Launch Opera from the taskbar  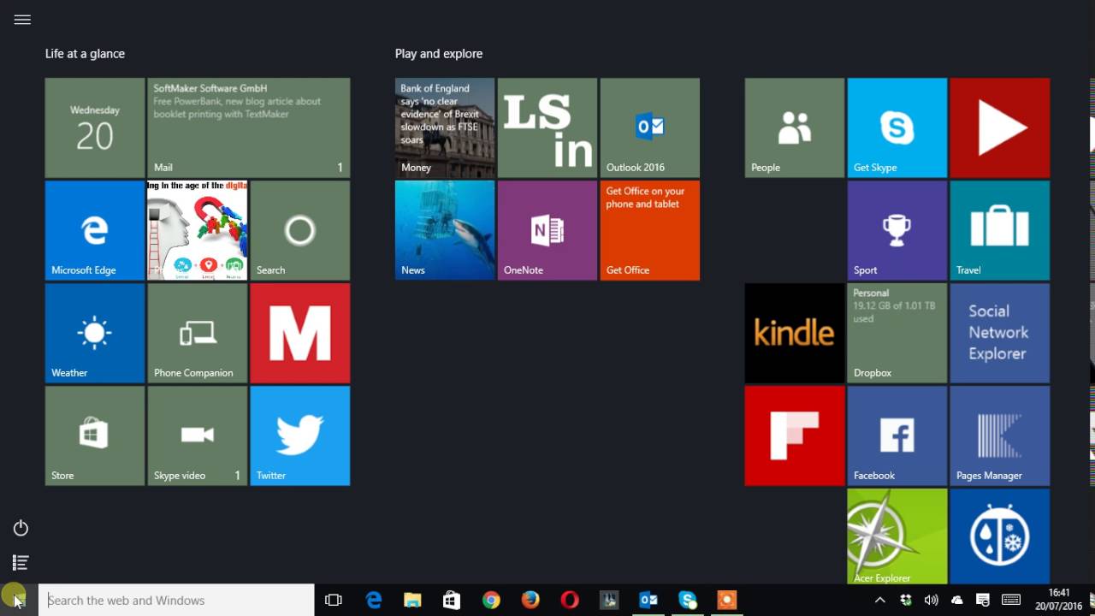pyautogui.click(x=570, y=600)
